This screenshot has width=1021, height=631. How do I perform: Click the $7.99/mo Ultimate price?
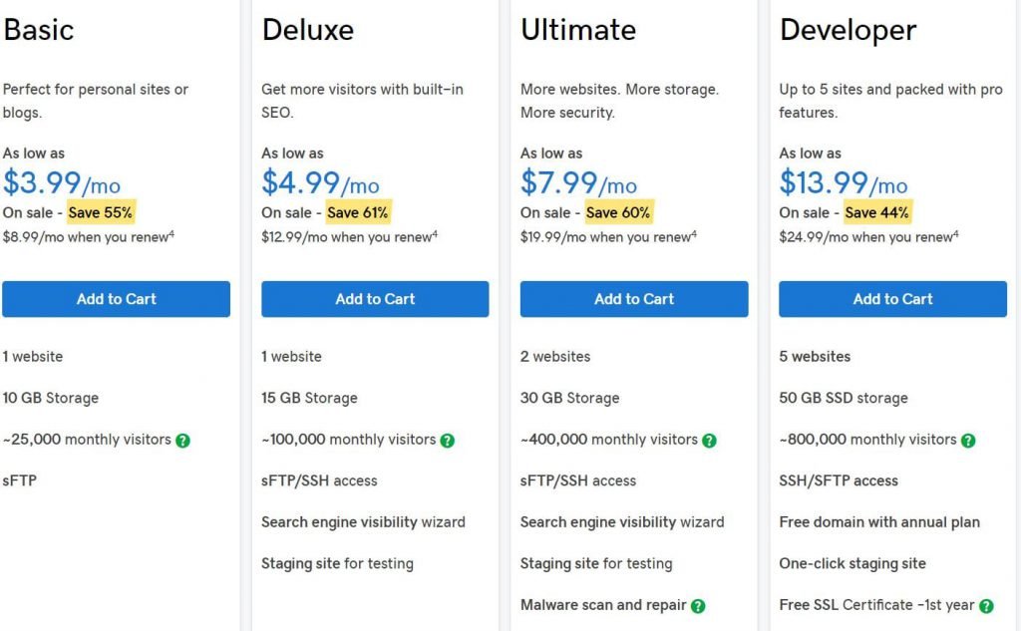pos(579,182)
